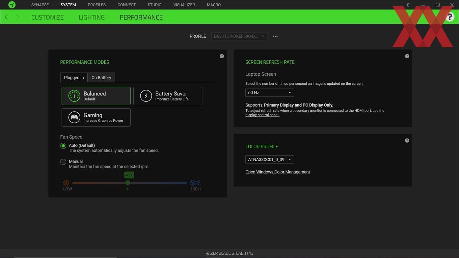Open the 60 Hz refresh rate dropdown
Screen dimensions: 459x258
tap(270, 93)
